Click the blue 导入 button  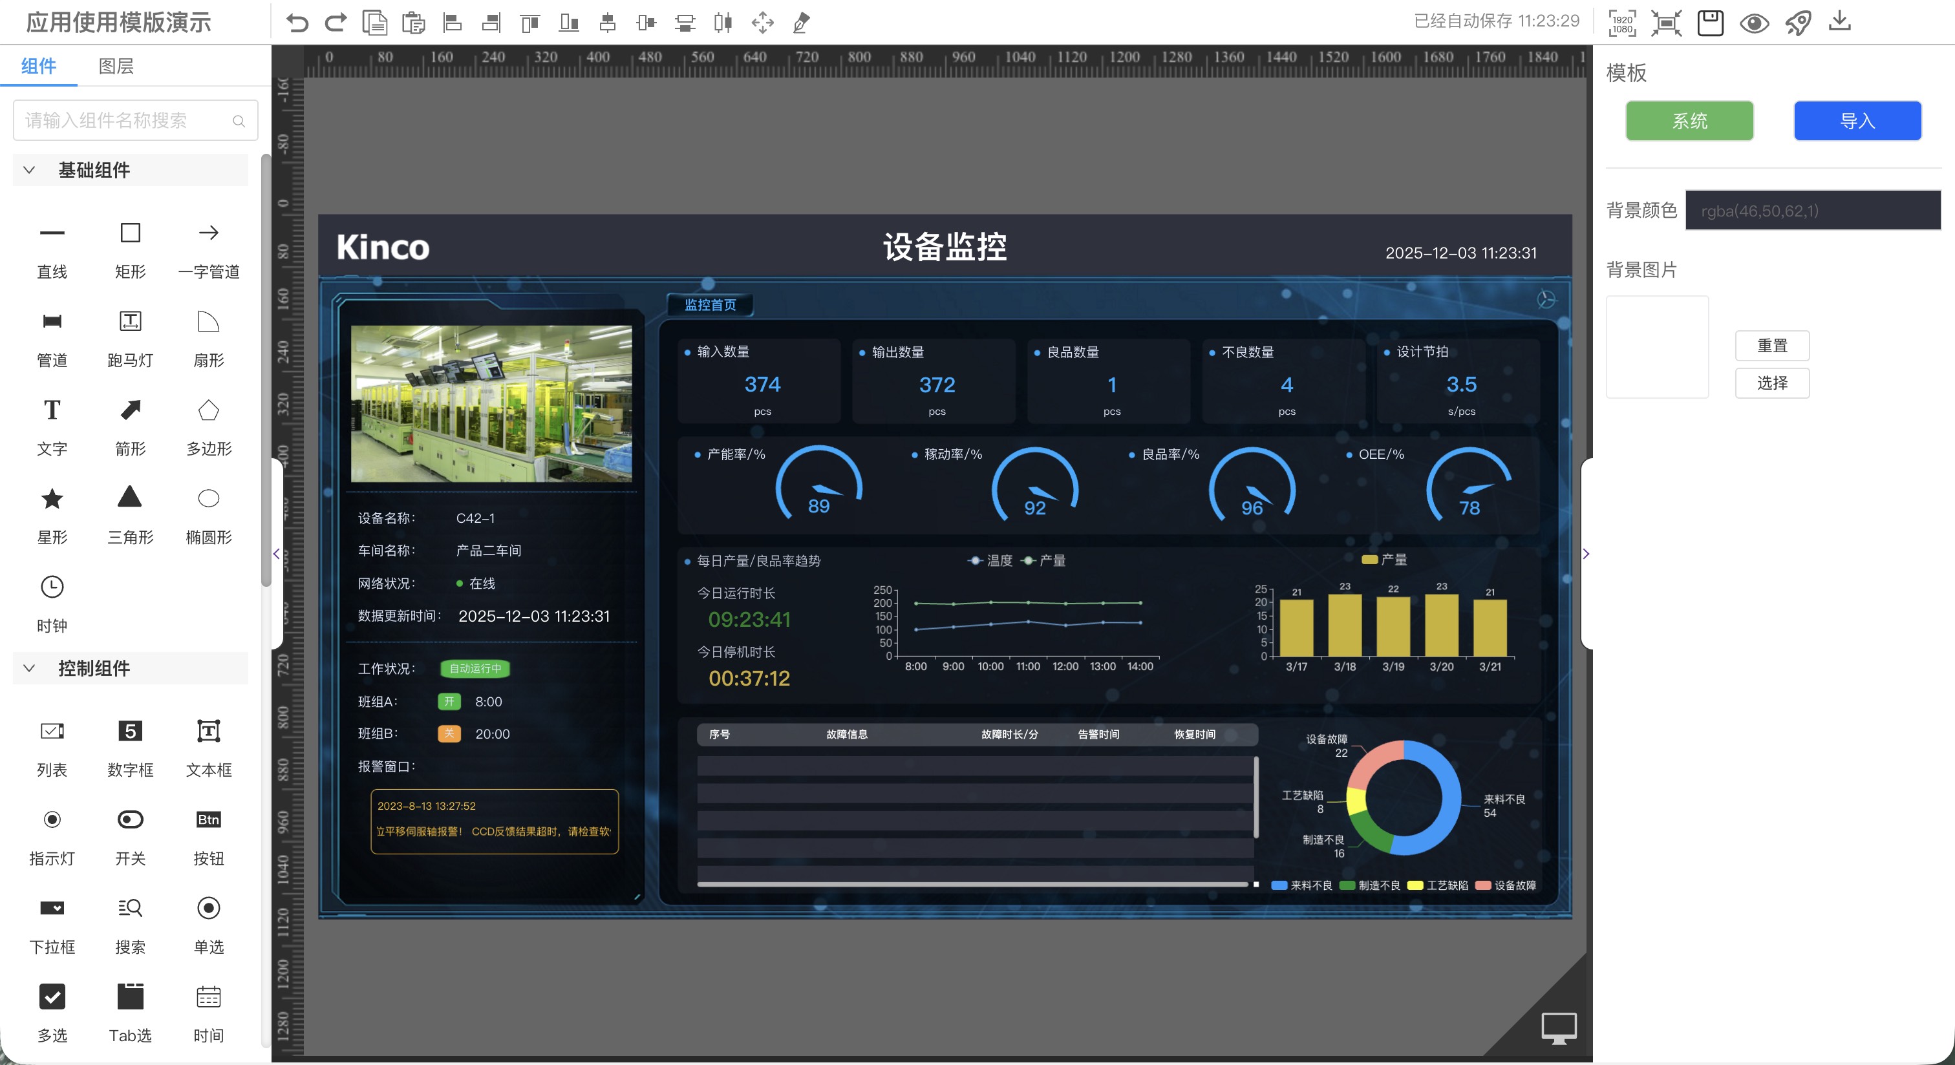1856,121
